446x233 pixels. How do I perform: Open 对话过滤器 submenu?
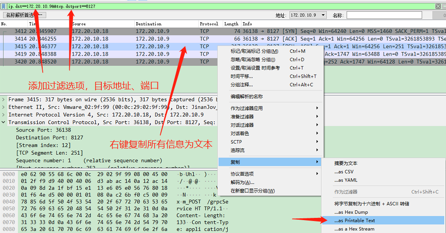click(270, 125)
